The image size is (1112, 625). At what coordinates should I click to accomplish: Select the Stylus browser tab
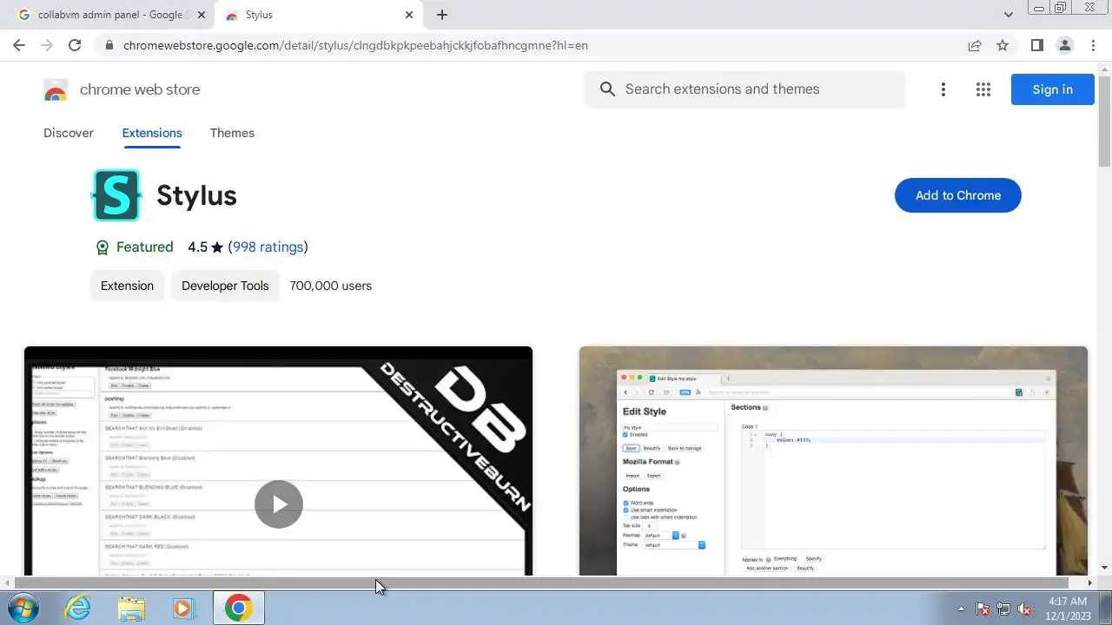[318, 15]
